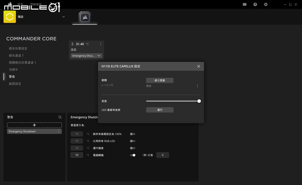Click the 31.40 temperature reading

click(x=80, y=44)
